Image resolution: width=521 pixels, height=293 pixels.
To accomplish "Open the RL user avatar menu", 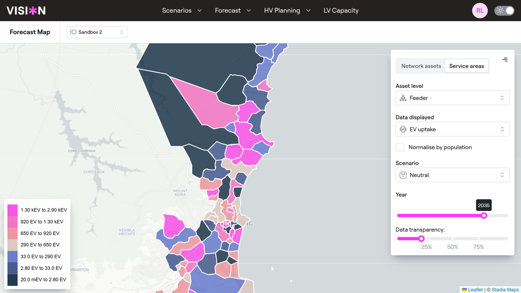I will click(480, 10).
